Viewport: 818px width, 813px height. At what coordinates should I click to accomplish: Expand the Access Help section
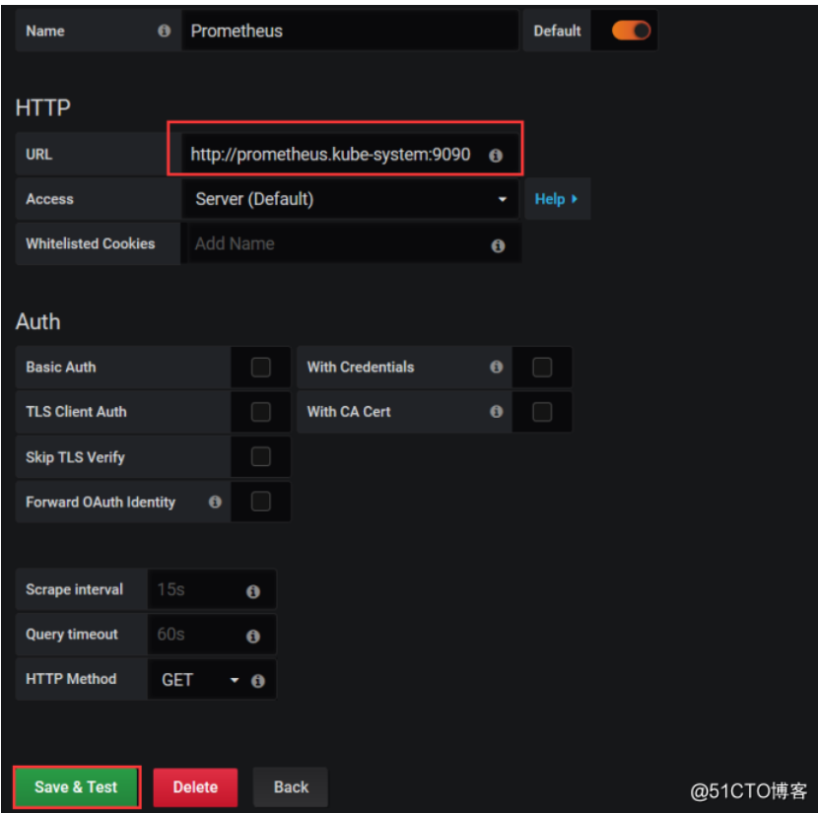(x=557, y=199)
